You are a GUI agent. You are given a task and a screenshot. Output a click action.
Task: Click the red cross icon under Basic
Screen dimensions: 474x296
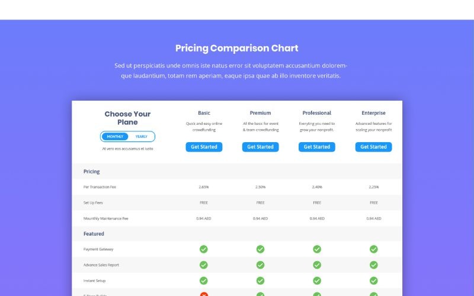204,294
